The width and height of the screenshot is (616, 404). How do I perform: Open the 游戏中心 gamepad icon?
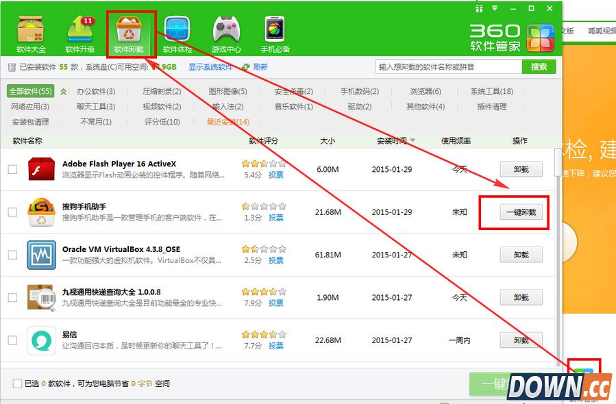(x=226, y=27)
